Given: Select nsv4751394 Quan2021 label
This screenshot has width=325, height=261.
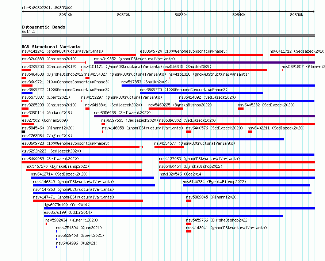Looking at the screenshot, I should point(79,228).
